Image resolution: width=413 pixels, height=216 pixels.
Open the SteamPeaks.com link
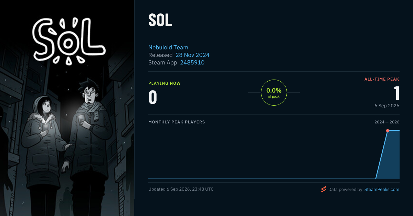point(382,189)
